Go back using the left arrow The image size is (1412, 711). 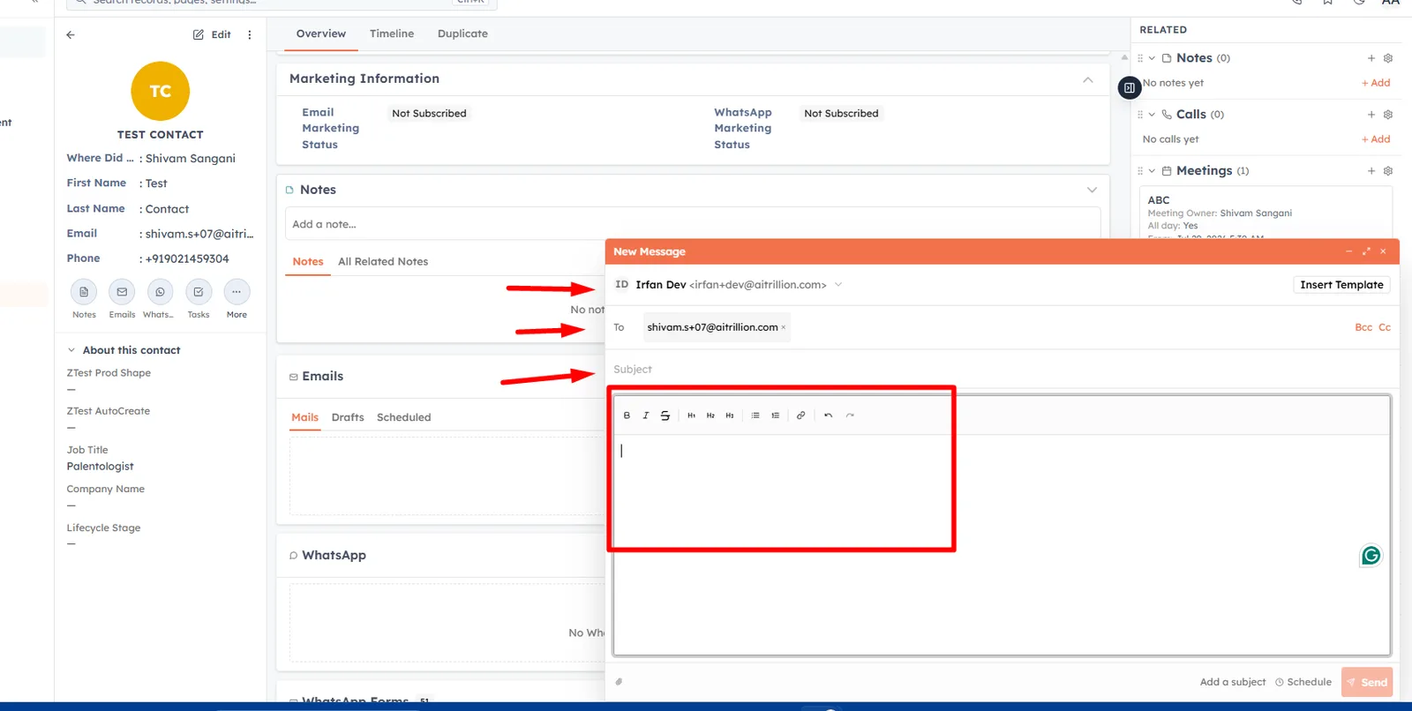(71, 35)
